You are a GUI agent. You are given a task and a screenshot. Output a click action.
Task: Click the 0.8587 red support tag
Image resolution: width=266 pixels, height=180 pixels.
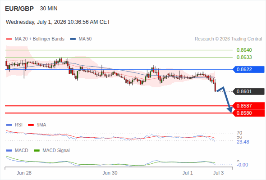click(248, 106)
